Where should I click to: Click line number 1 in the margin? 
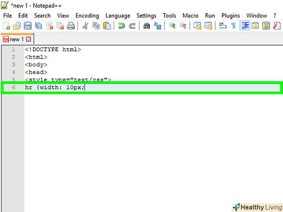[14, 49]
